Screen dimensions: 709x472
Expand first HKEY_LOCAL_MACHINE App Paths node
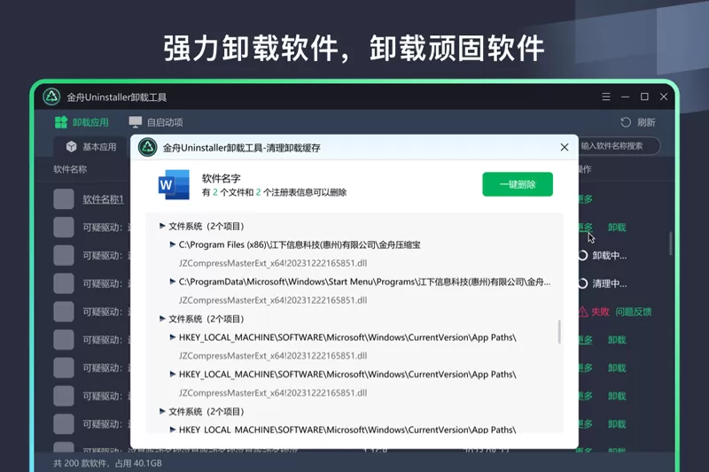[x=172, y=337]
